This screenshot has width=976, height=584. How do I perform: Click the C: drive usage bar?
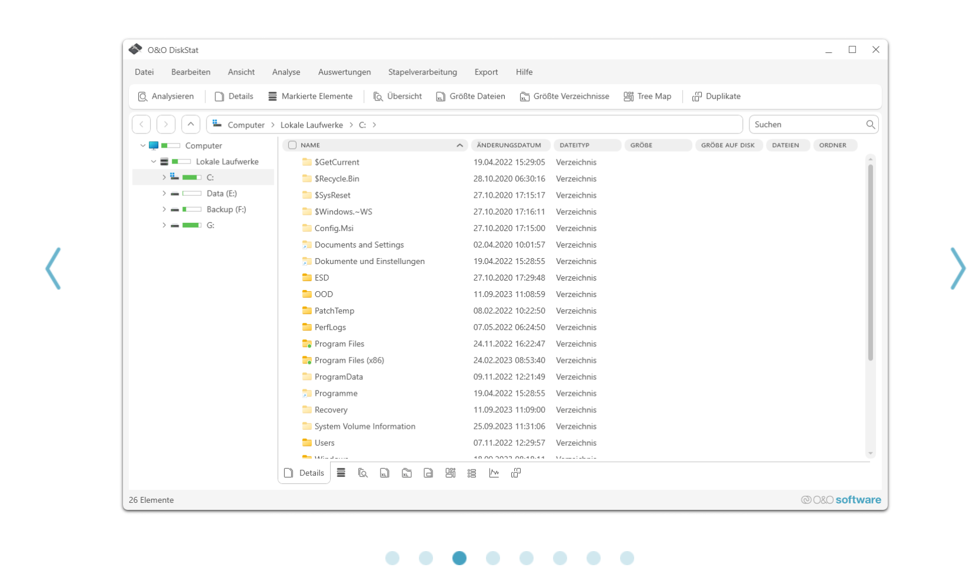[x=192, y=177]
